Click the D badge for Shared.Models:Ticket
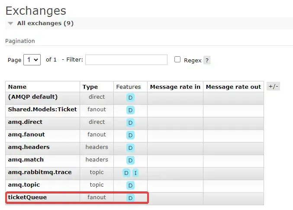The height and width of the screenshot is (210, 293). coord(130,110)
